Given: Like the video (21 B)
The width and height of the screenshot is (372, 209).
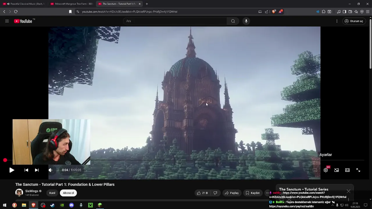Looking at the screenshot, I should point(202,193).
